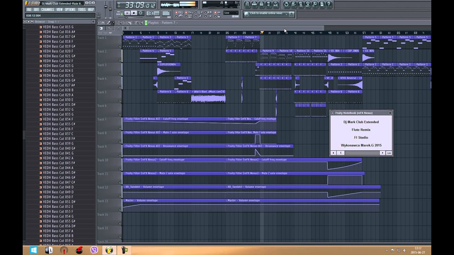
Task: Click the notebook page icon in top toolbar
Action: pos(322,4)
